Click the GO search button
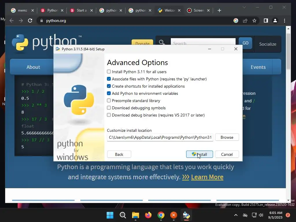 pos(245,43)
